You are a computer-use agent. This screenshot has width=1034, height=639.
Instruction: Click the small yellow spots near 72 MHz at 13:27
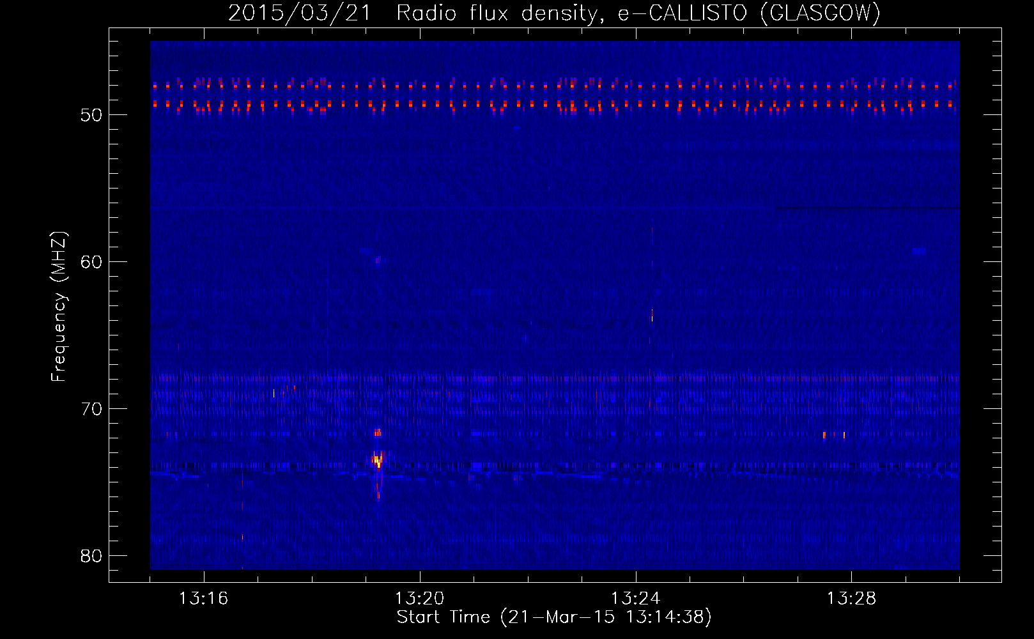834,435
